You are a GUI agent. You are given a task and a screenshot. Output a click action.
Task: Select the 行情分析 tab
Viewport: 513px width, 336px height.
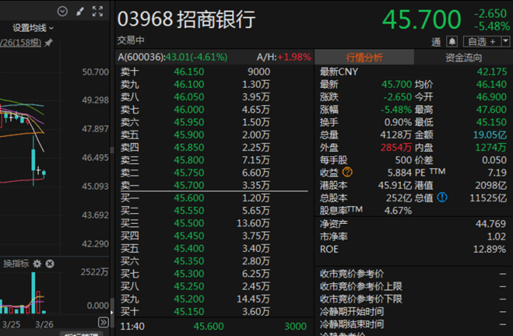[364, 58]
